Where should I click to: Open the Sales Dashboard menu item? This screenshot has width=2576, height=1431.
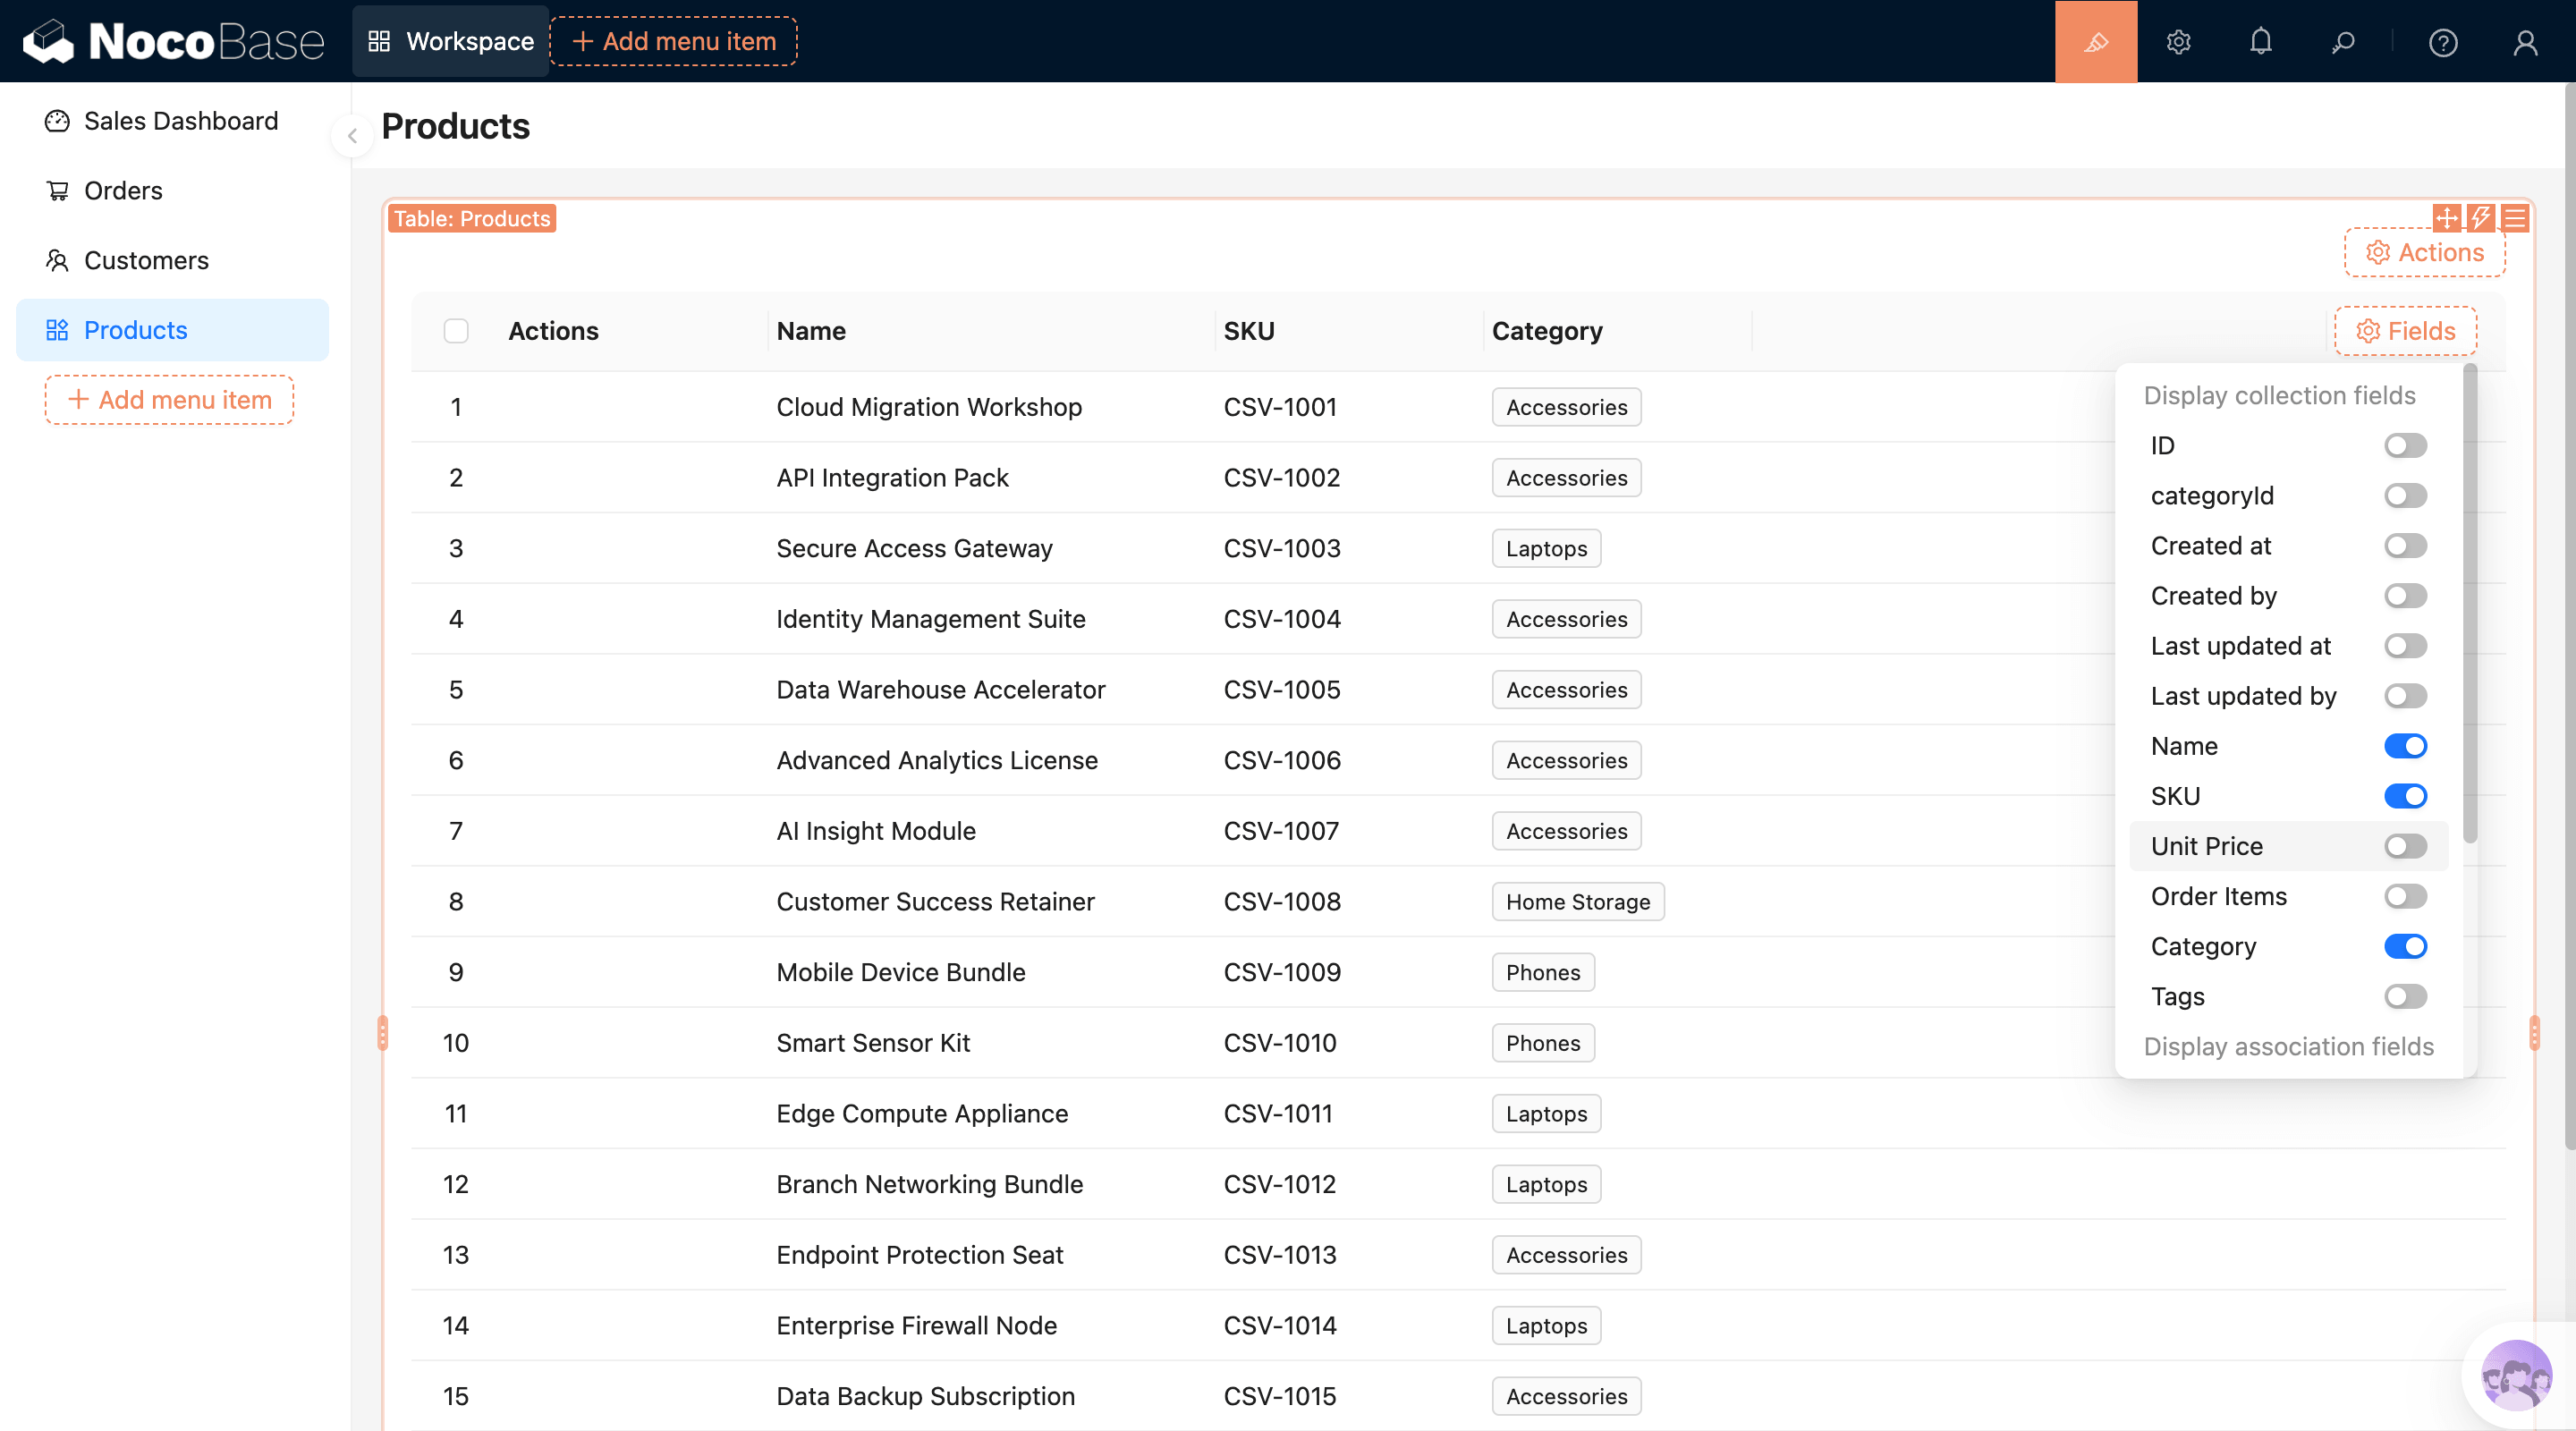[x=180, y=121]
